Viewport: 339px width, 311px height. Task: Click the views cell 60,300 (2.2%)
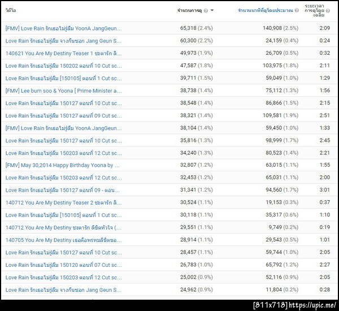(x=196, y=41)
